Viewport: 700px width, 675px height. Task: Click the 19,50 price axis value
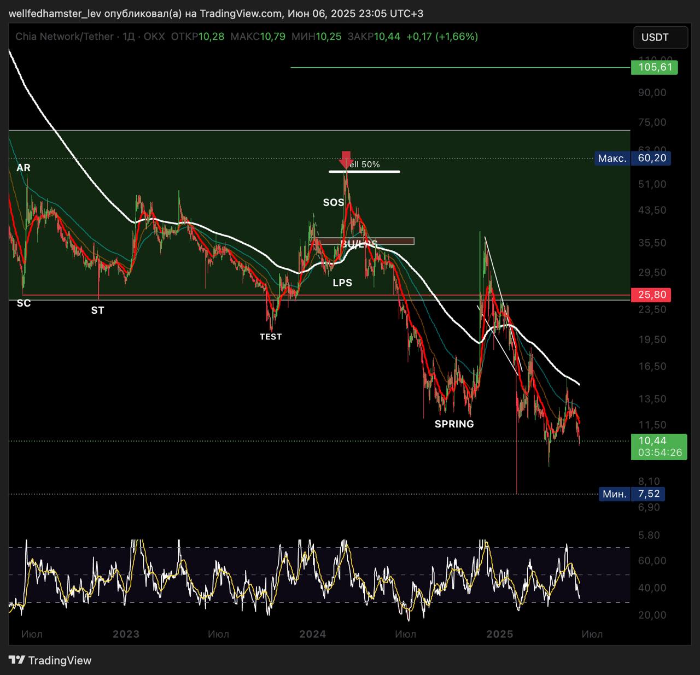(652, 340)
